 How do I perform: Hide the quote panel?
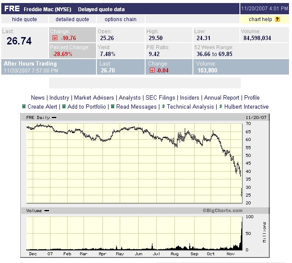pos(25,19)
